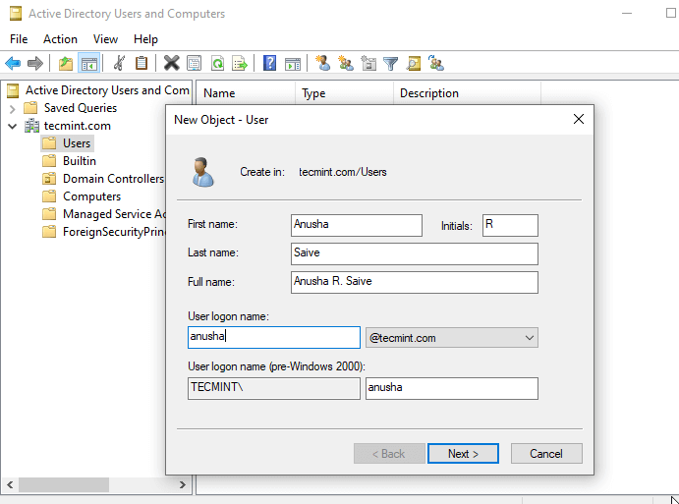679x504 pixels.
Task: Open the View menu
Action: pos(105,39)
